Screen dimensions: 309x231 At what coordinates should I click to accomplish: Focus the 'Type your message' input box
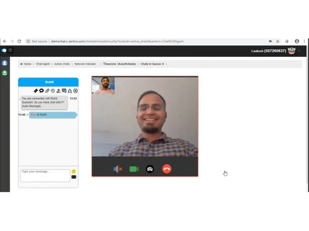(x=45, y=176)
